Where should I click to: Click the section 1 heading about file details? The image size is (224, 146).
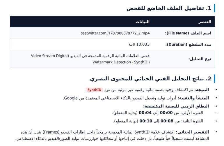[169, 8]
